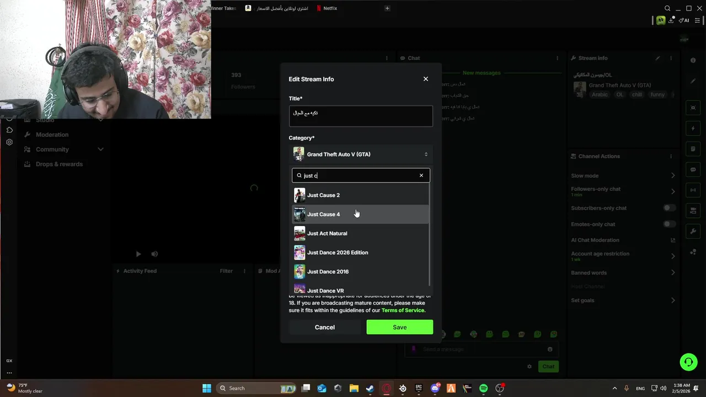Pick Just Dance 2026 Edition category
Screen dimensions: 706x397
click(360, 253)
